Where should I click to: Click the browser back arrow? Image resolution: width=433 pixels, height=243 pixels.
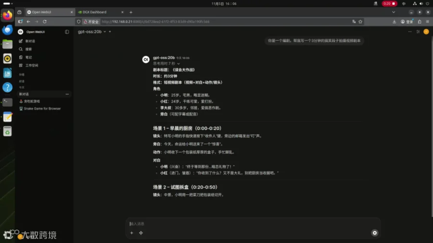28,22
